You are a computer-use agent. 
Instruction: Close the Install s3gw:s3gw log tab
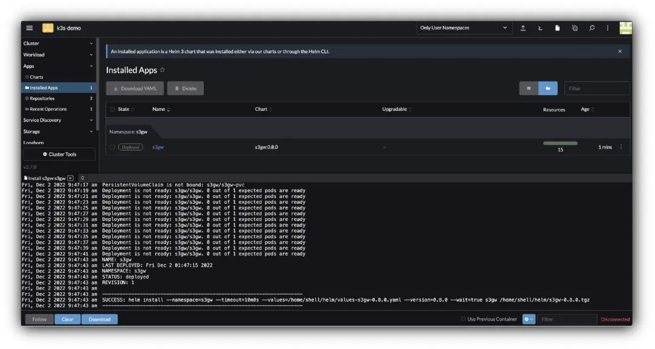pos(70,178)
